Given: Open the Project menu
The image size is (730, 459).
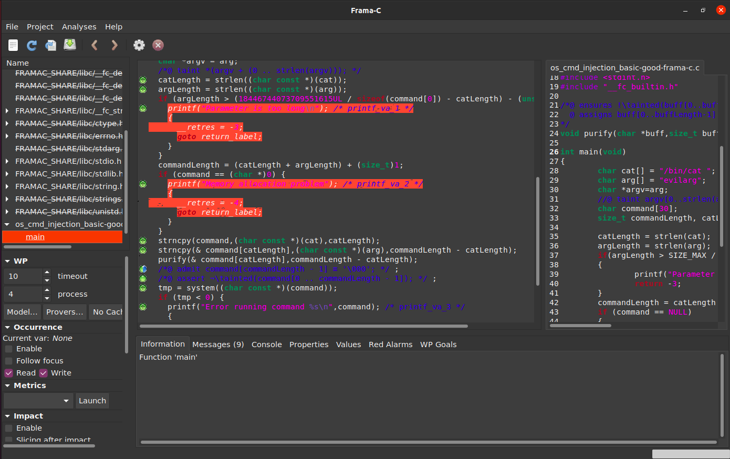Looking at the screenshot, I should tap(40, 27).
